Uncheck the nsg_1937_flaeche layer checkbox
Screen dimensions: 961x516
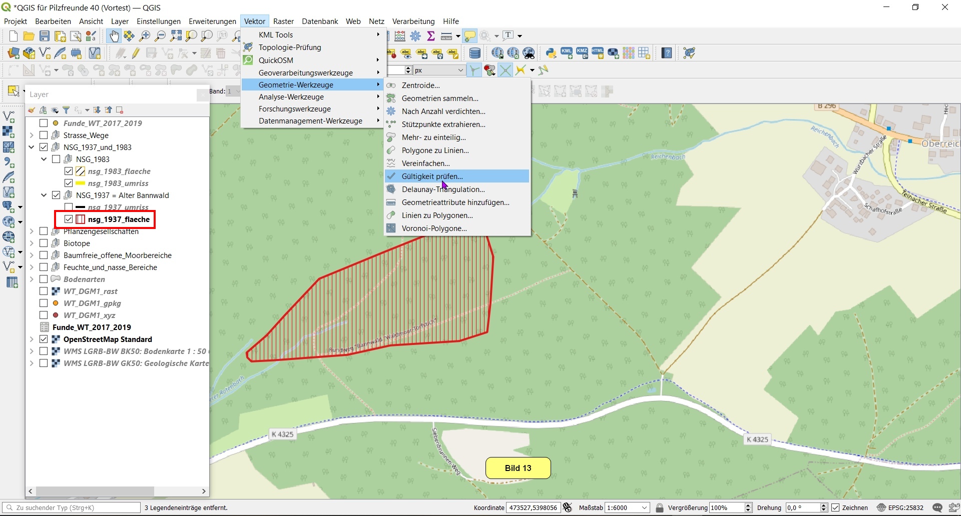tap(69, 219)
